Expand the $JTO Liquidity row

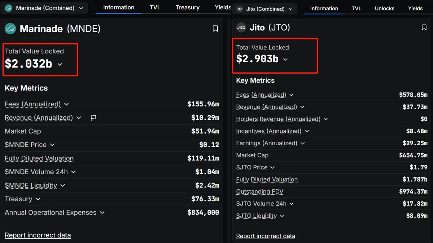click(282, 216)
